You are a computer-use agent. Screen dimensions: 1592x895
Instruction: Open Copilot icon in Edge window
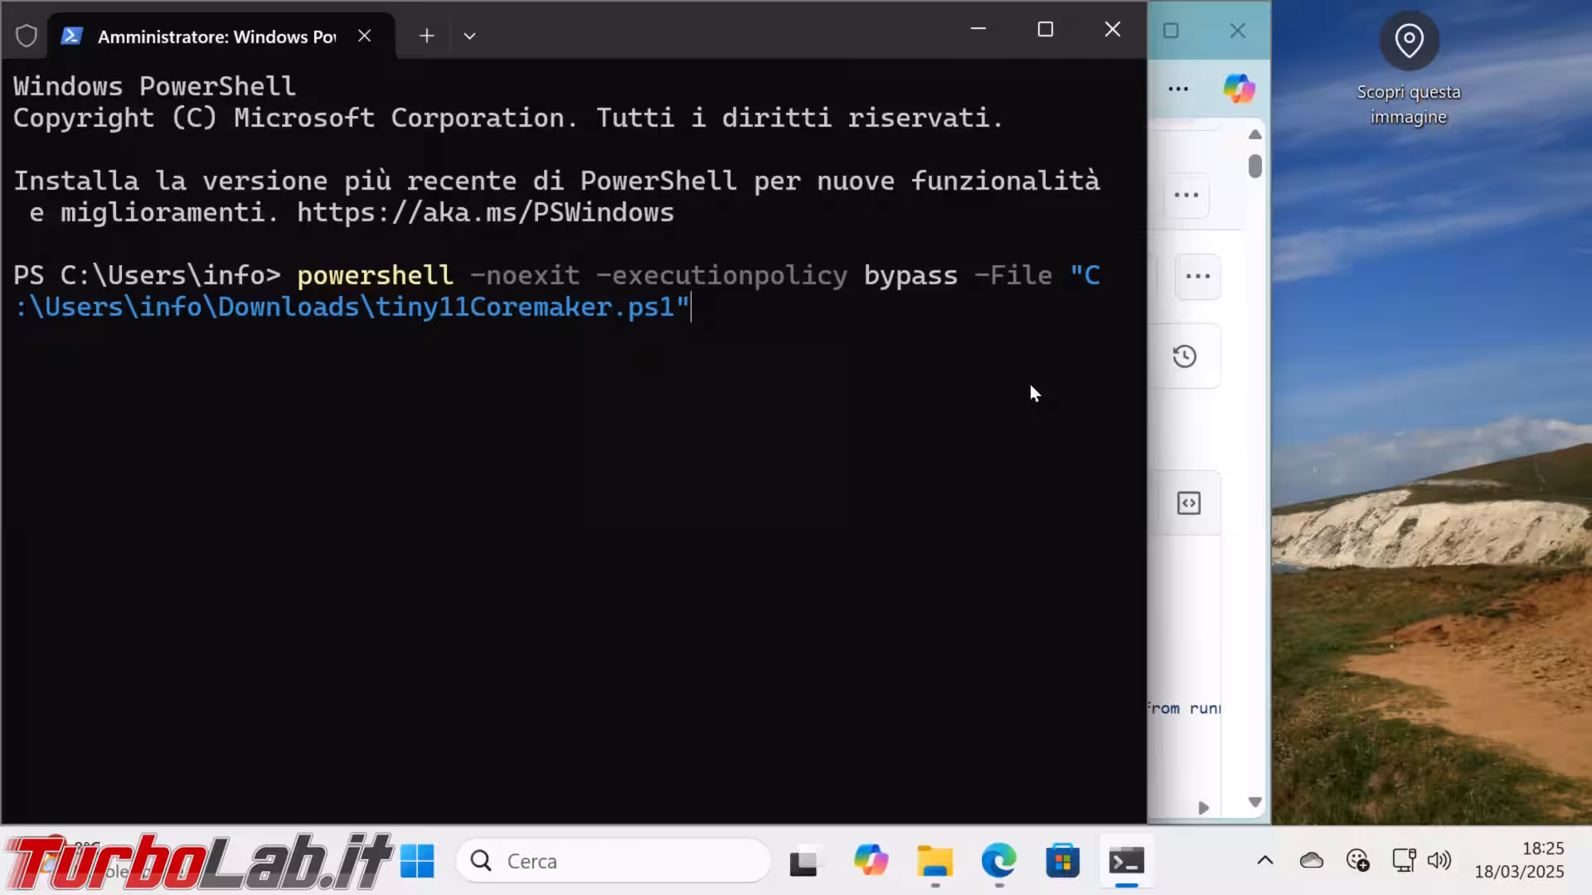(x=1239, y=89)
